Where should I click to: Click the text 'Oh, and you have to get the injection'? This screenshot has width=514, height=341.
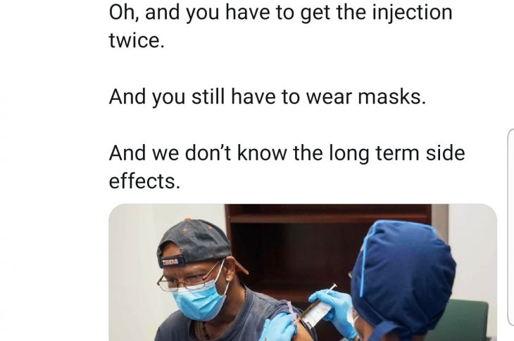coord(281,13)
